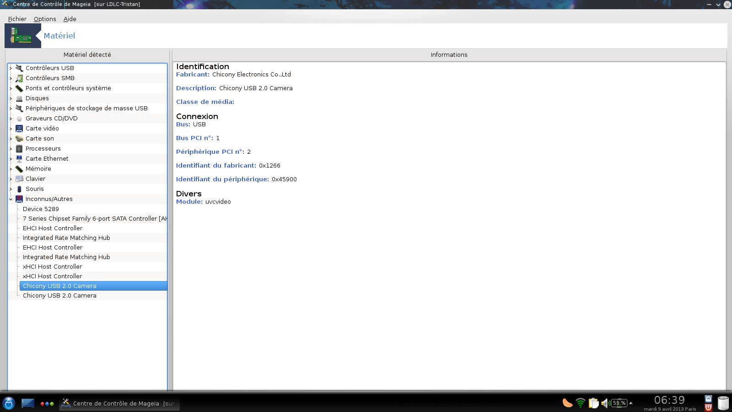Screen dimensions: 732x412
Task: Click the Matériel hardware card icon
Action: 21,36
